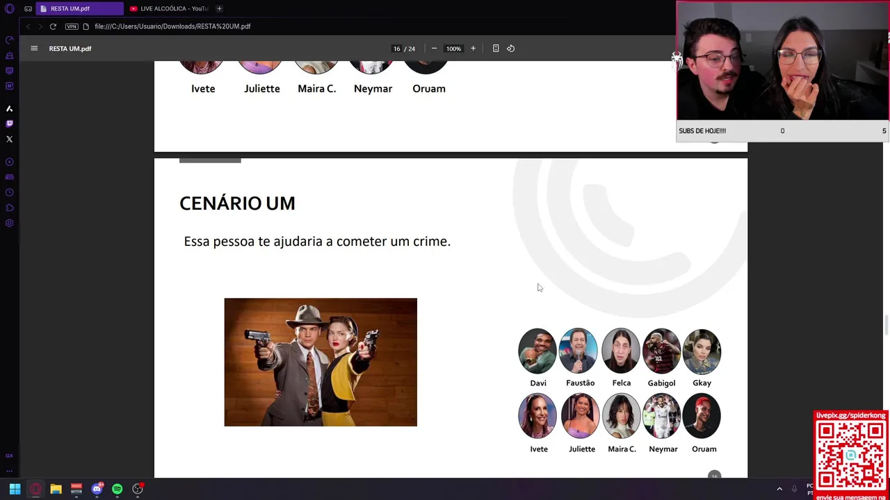
Task: Open GX Cleaner sidebar icon
Action: click(x=9, y=56)
